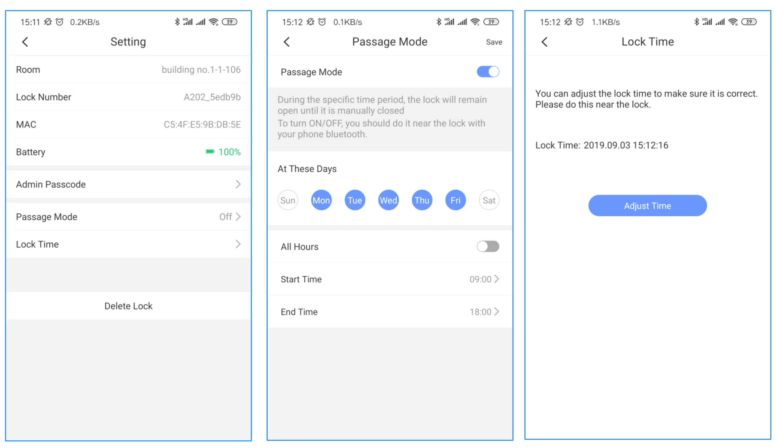The image size is (776, 448).
Task: Tap muted bell icon in Setting status bar
Action: click(x=48, y=22)
